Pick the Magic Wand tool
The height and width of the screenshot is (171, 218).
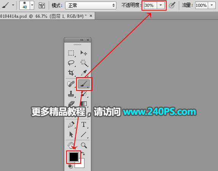(x=84, y=63)
